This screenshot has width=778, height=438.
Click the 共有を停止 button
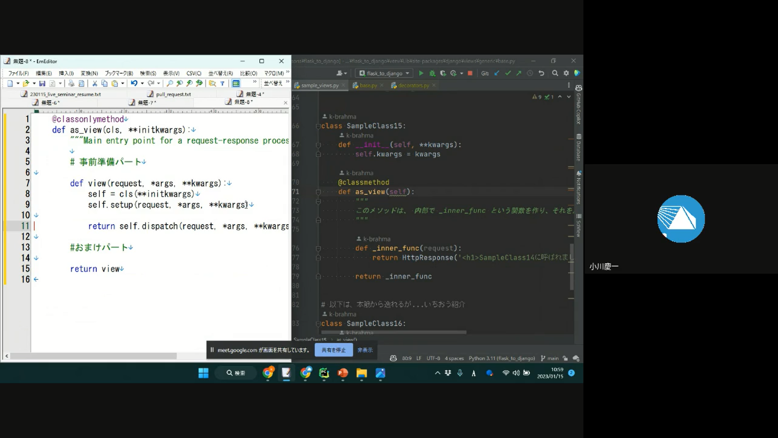coord(333,350)
